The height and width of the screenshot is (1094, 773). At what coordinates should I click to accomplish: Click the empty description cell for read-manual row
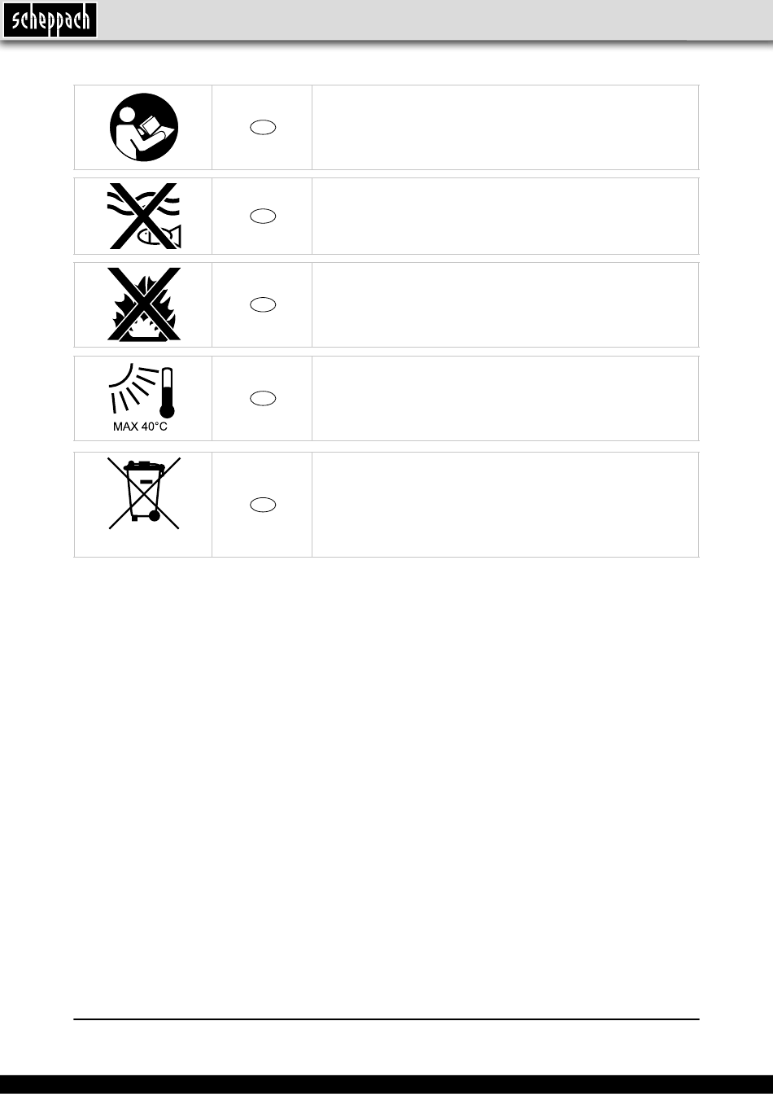coord(505,127)
